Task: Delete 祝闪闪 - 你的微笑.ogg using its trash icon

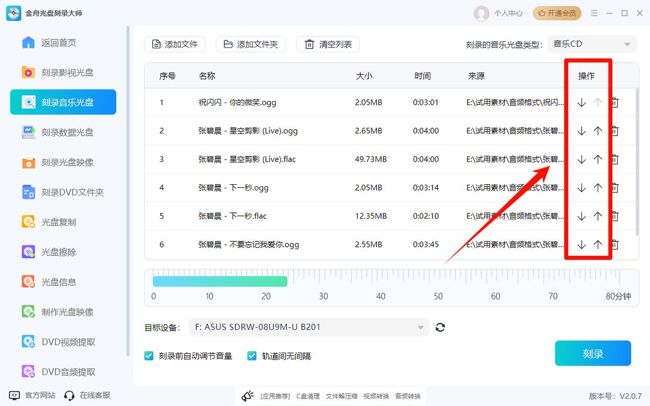Action: (614, 102)
